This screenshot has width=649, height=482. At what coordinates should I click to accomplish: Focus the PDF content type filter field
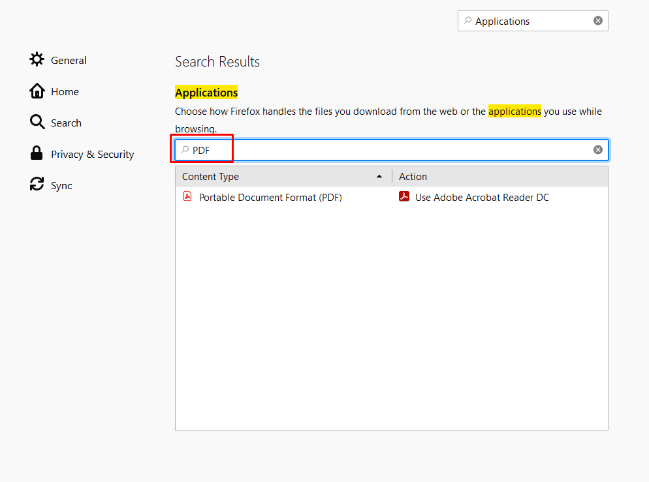[x=392, y=149]
